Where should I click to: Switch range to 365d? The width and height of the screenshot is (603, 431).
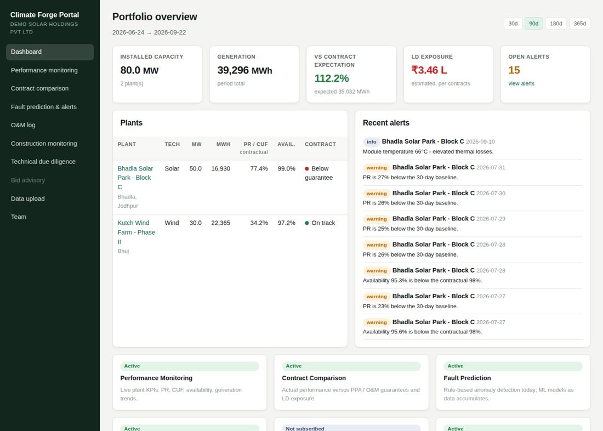(x=579, y=24)
